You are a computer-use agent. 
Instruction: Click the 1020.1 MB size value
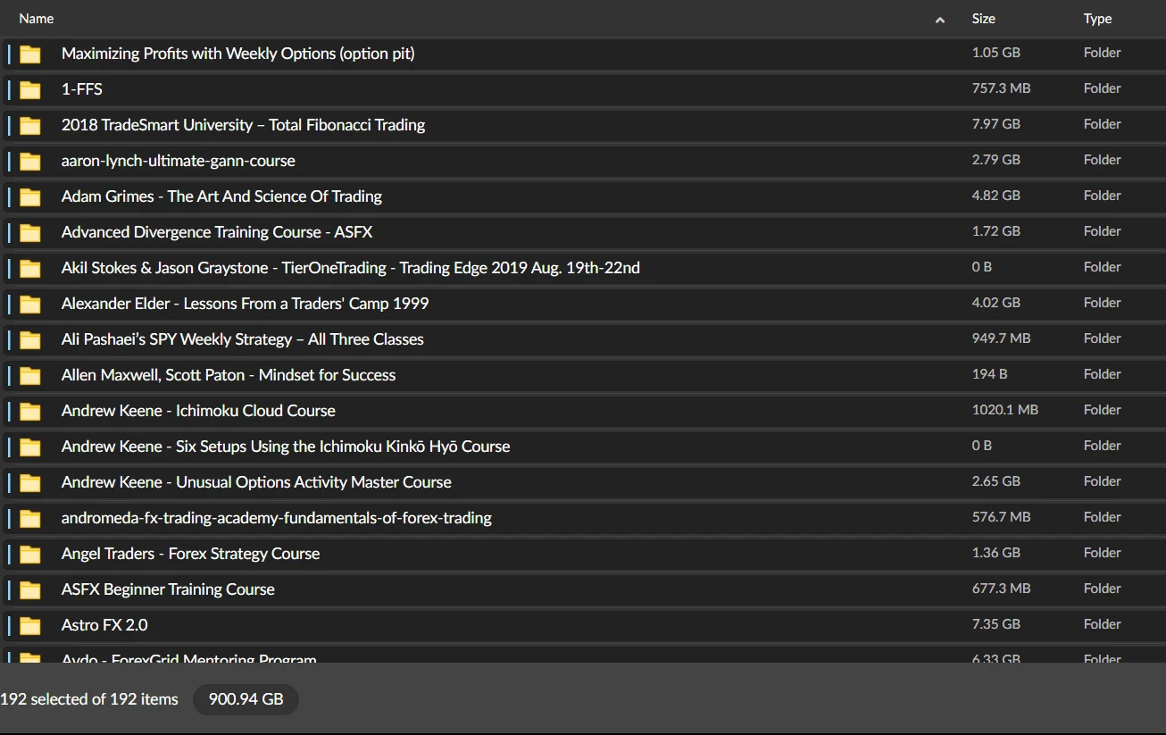(1005, 410)
